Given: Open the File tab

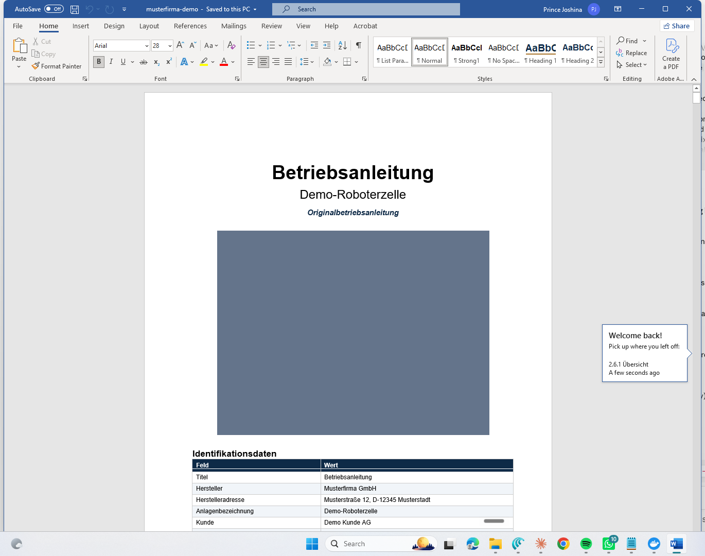Looking at the screenshot, I should tap(17, 26).
